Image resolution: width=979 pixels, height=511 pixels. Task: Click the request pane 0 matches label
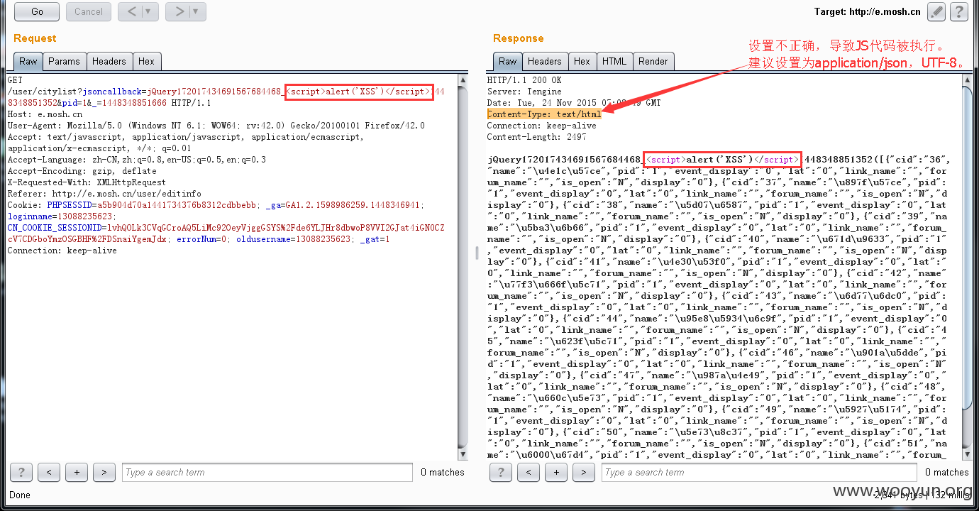pos(442,472)
